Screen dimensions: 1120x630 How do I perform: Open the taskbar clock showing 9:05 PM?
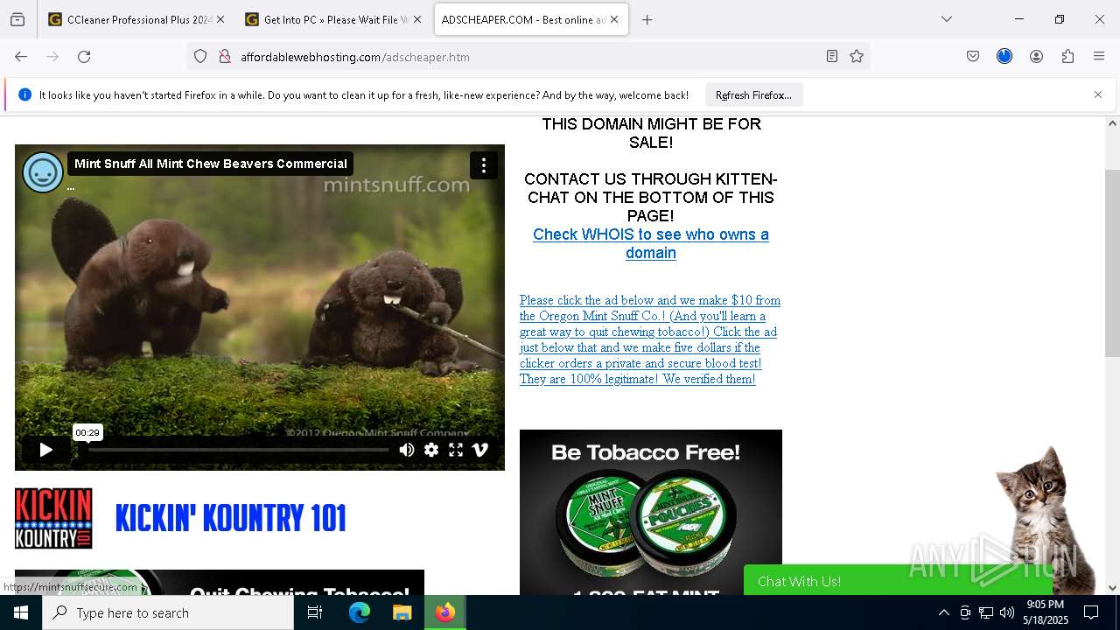(1046, 612)
